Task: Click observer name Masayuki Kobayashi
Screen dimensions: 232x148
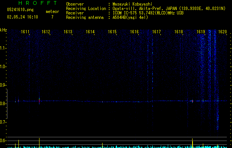Action: [132, 4]
